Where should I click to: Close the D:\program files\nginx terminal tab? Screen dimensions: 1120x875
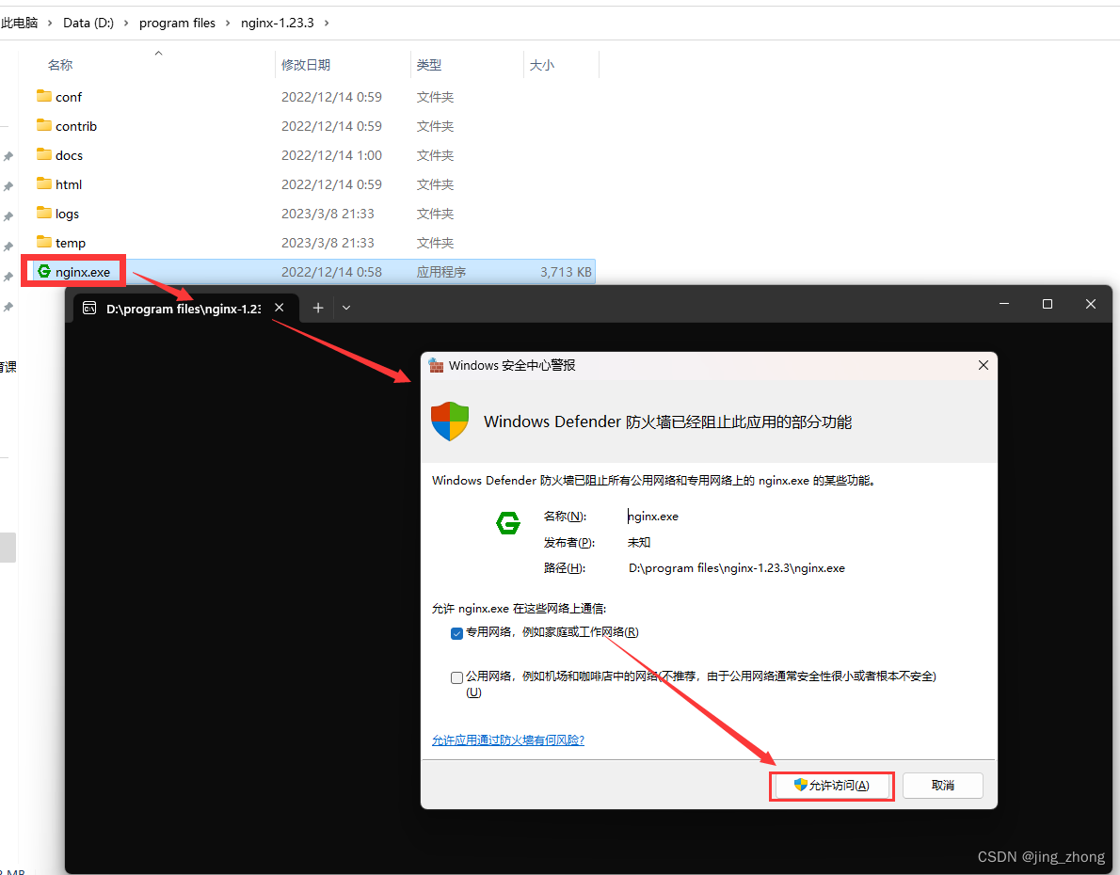pyautogui.click(x=280, y=307)
